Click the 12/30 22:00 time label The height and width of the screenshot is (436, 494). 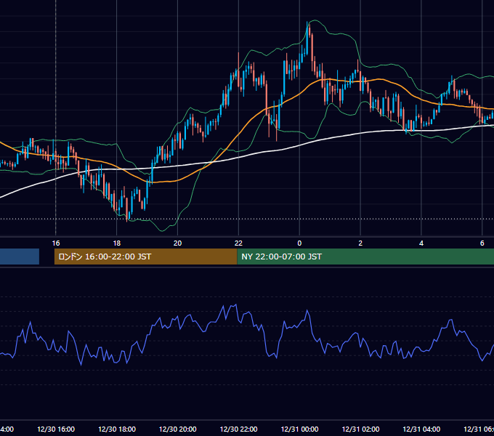238,429
